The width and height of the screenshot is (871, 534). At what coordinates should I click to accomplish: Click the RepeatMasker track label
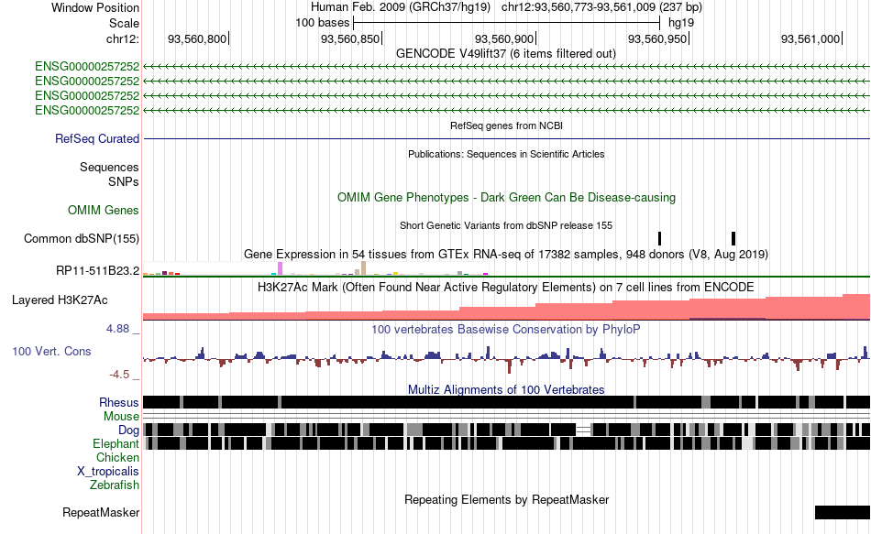101,513
